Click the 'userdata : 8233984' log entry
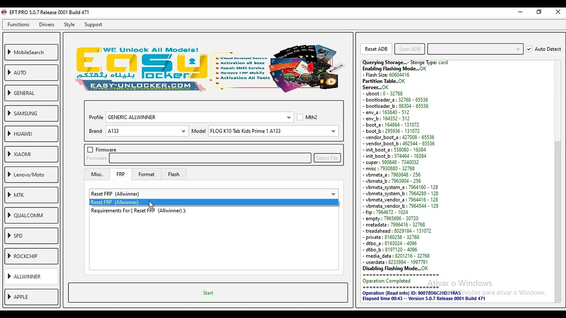This screenshot has width=566, height=318. tap(395, 262)
